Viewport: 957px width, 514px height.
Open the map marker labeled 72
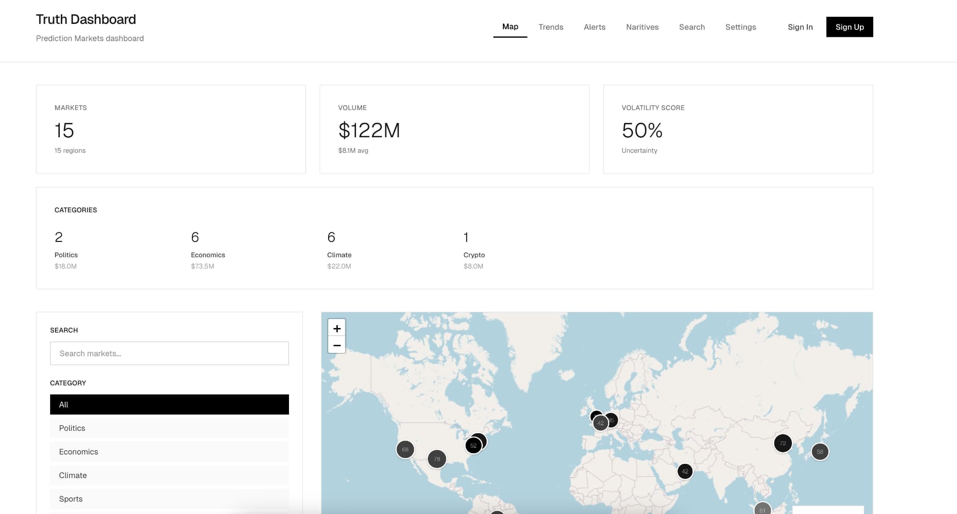tap(783, 443)
